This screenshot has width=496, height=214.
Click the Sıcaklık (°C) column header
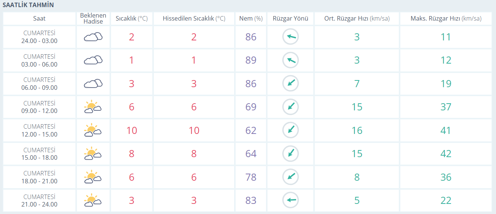pyautogui.click(x=131, y=19)
